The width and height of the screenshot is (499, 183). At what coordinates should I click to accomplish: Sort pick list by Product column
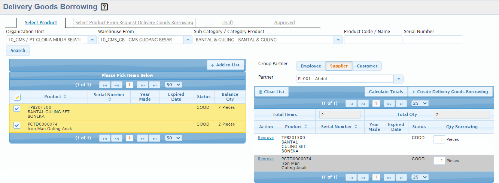coord(65,97)
